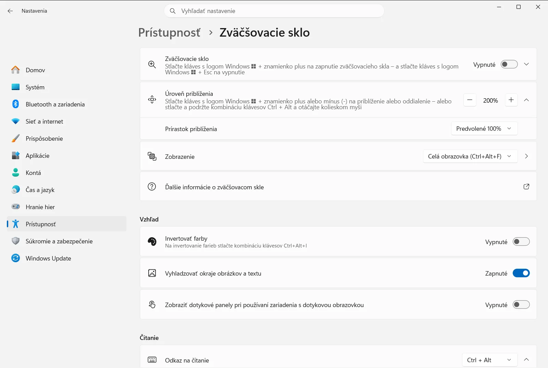
Task: Disable Vyhladzovať okraje obrázkov a textu toggle
Action: coord(521,273)
